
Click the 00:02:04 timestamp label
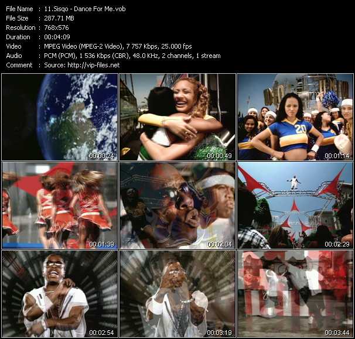click(219, 245)
